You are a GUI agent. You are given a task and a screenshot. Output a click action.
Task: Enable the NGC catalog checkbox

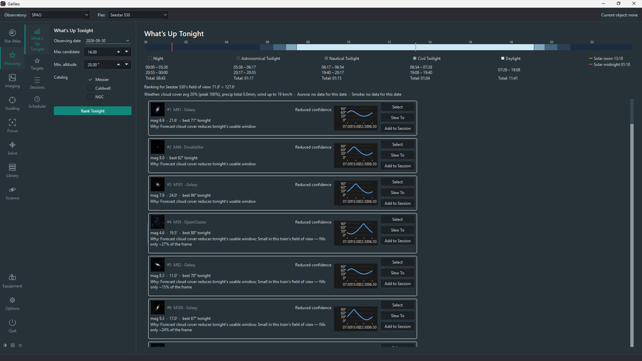[x=91, y=97]
